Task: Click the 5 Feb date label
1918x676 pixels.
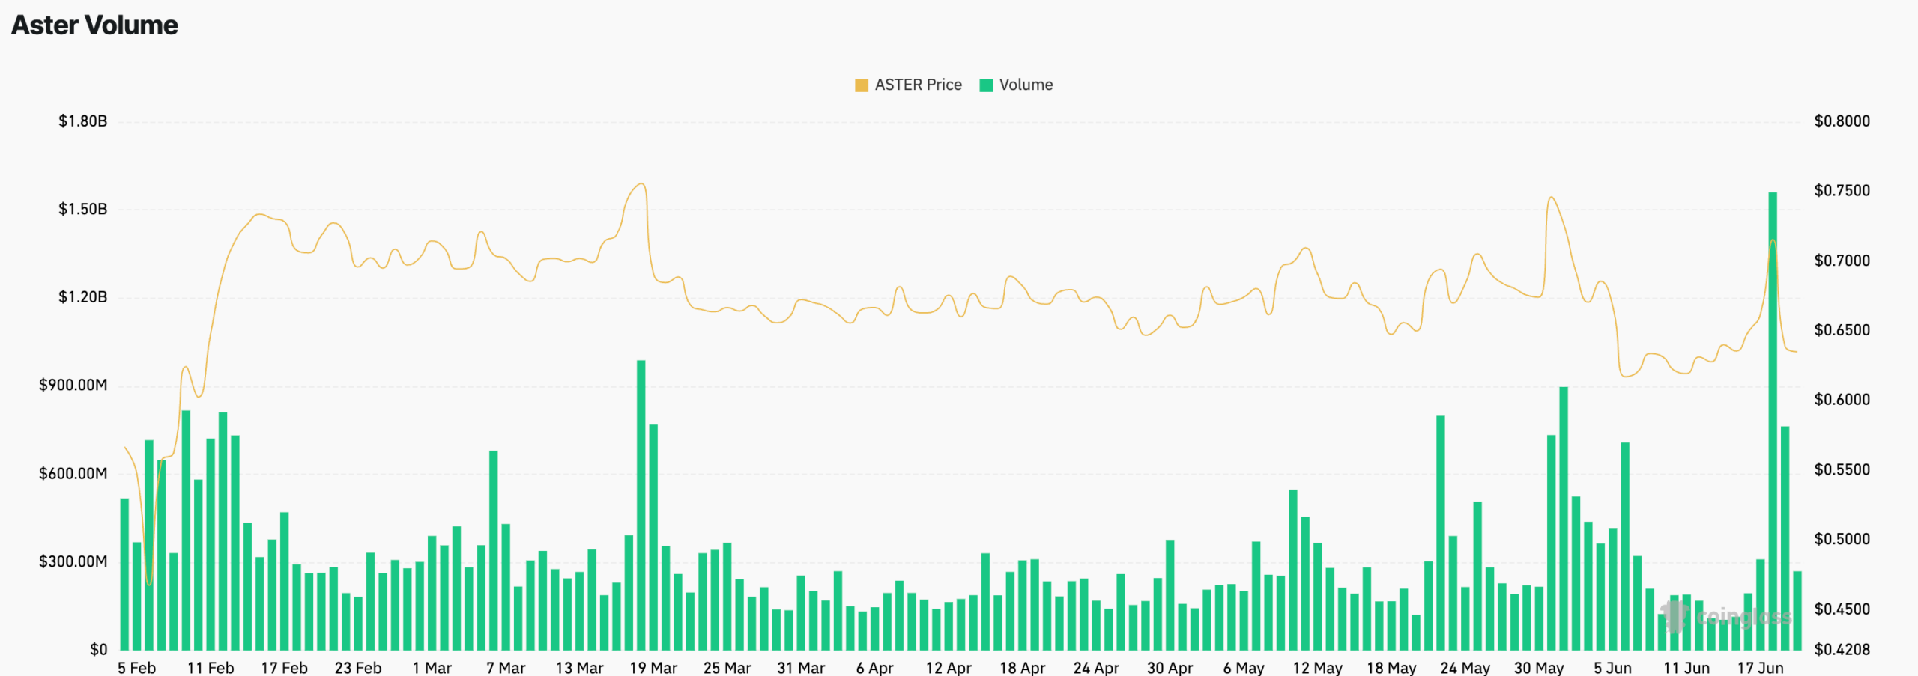Action: tap(137, 668)
